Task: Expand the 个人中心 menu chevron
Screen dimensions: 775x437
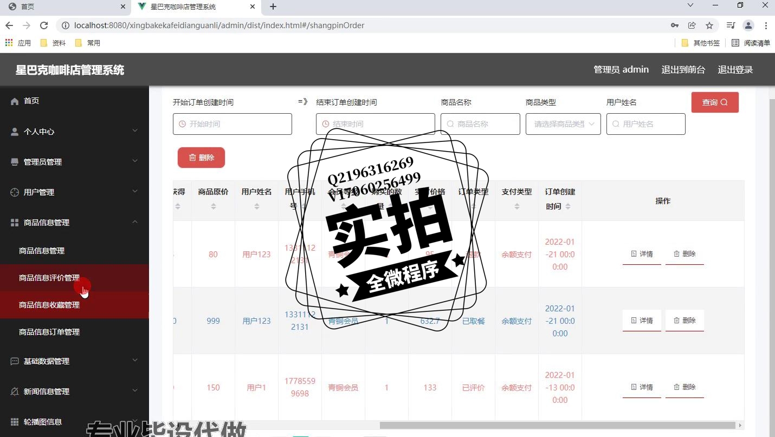Action: (x=135, y=131)
